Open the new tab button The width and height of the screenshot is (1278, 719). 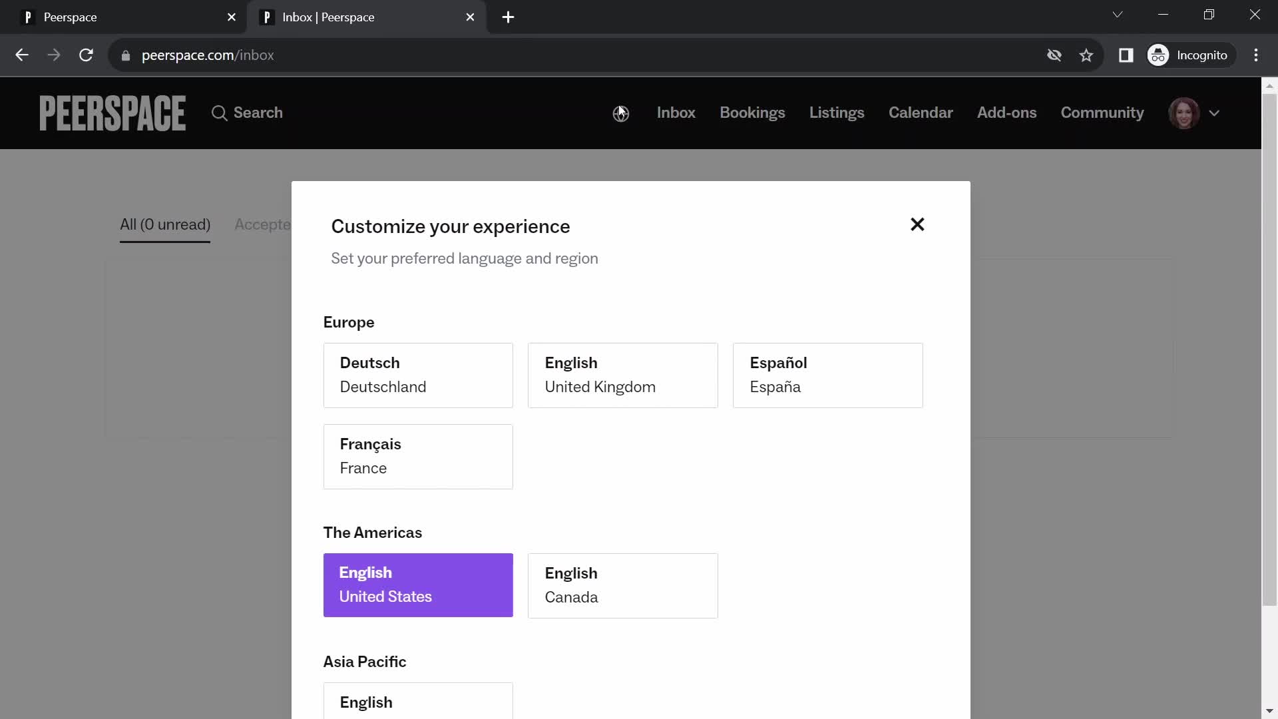click(510, 17)
